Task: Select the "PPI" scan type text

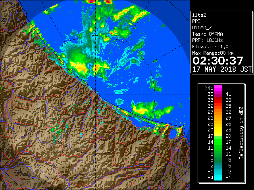Action: pos(196,21)
